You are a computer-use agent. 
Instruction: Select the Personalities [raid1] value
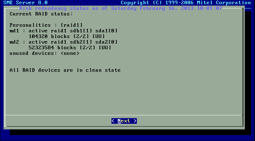[72, 25]
